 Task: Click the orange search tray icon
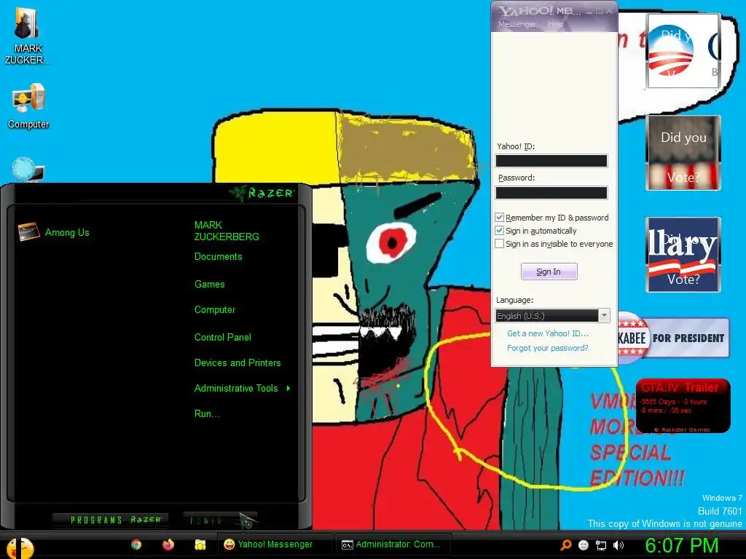[x=565, y=545]
